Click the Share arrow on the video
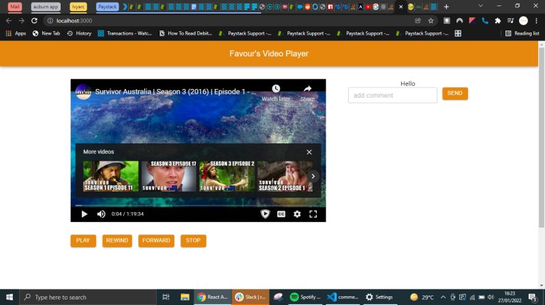 click(x=308, y=89)
